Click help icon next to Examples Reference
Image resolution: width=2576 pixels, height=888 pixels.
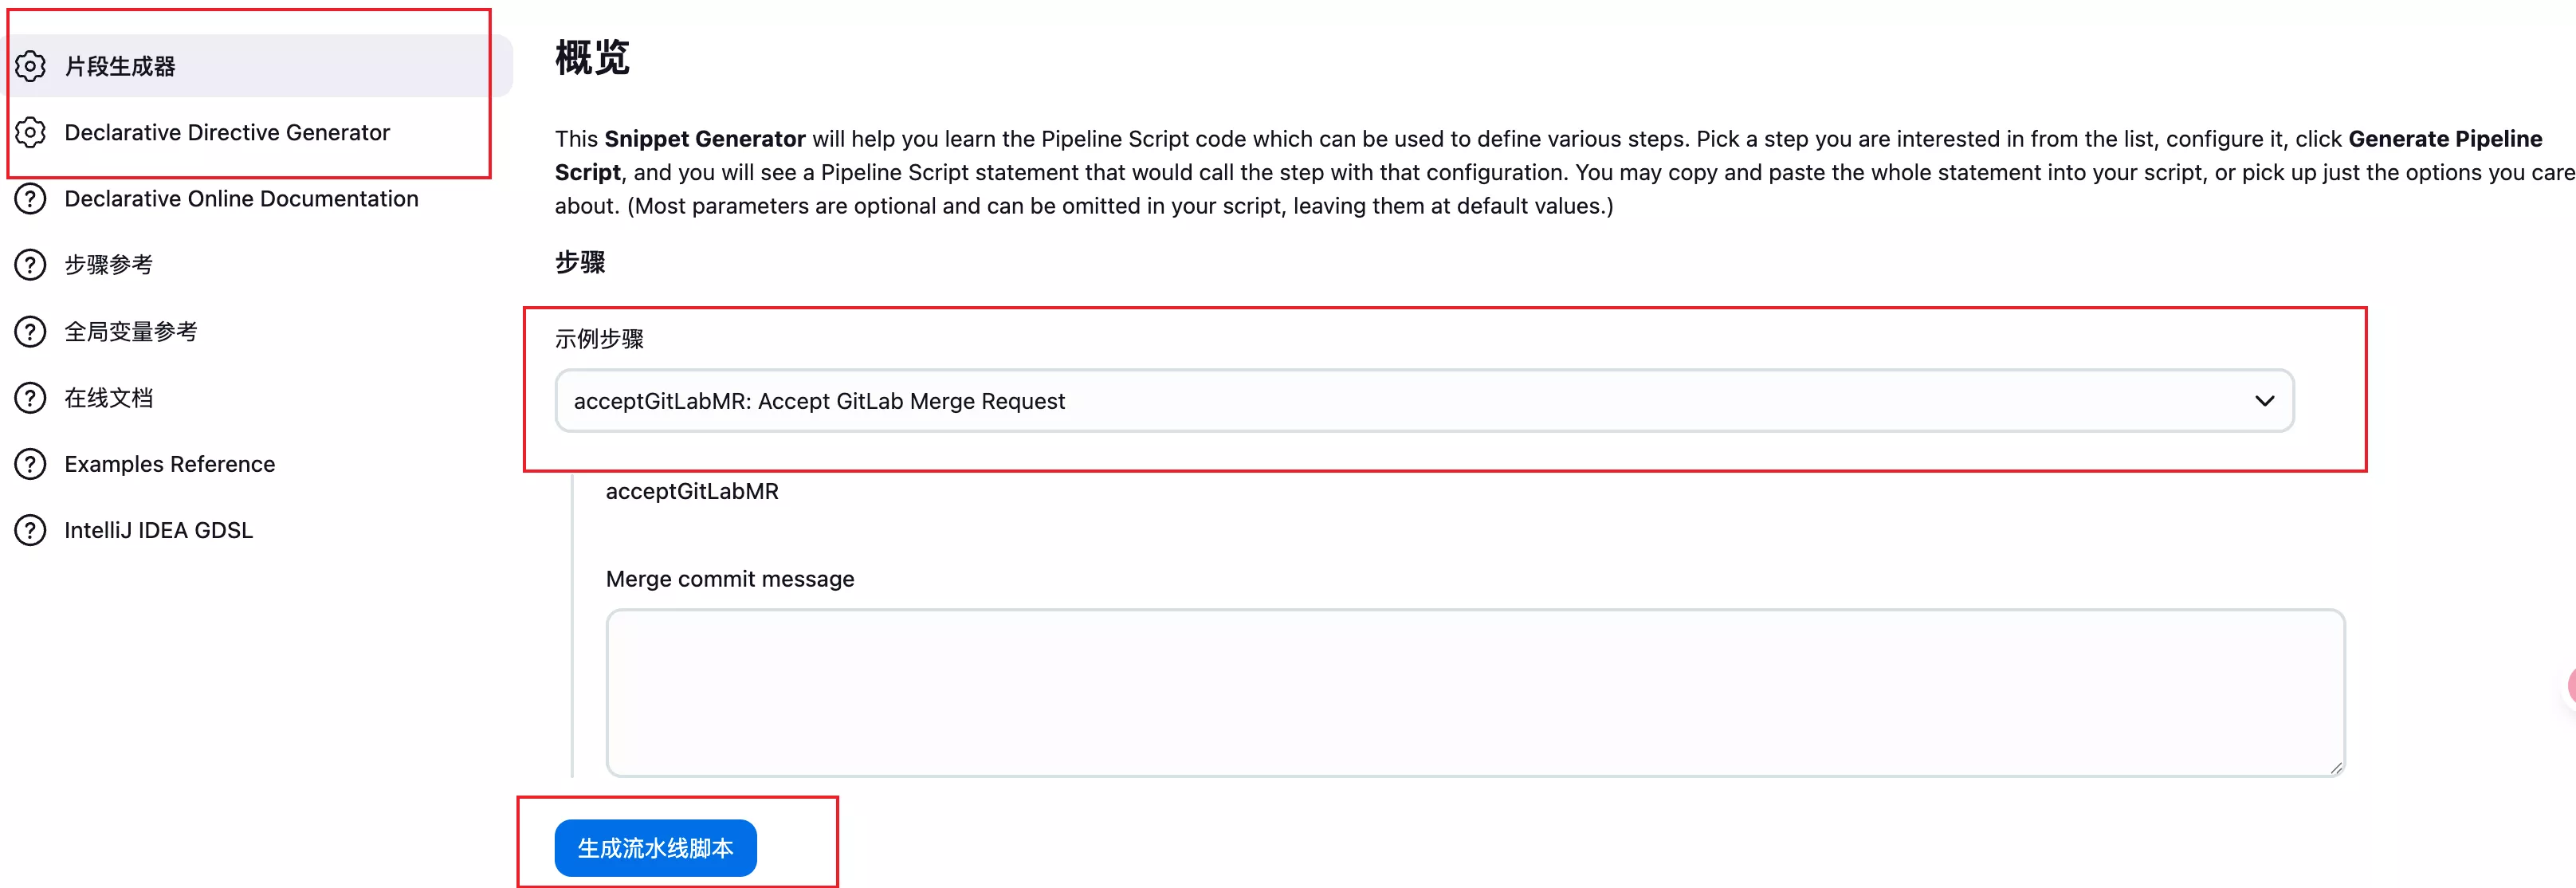click(x=31, y=464)
